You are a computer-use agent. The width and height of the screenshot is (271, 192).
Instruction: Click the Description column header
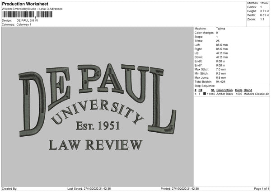tap(224, 90)
